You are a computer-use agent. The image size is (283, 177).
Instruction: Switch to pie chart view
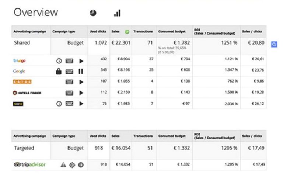click(93, 13)
